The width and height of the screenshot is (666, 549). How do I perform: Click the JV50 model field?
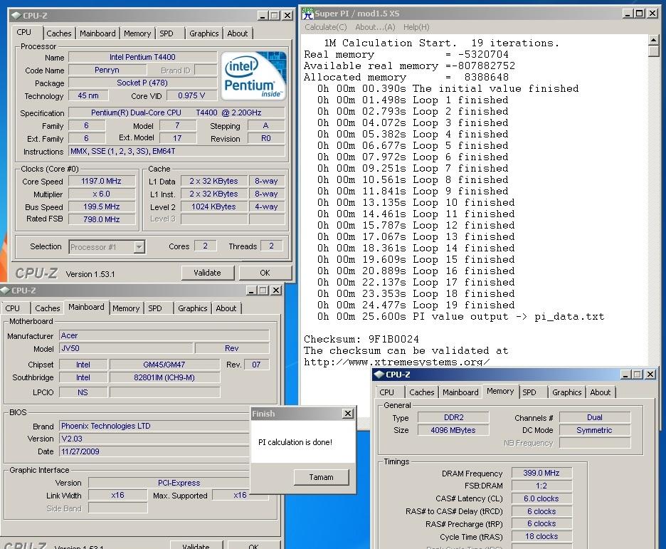[x=126, y=348]
